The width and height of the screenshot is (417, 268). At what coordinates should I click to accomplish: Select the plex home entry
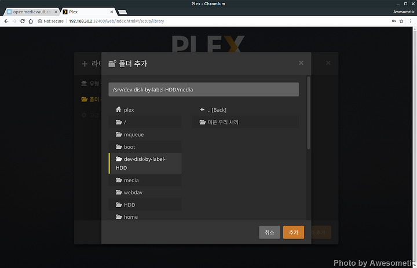[145, 110]
